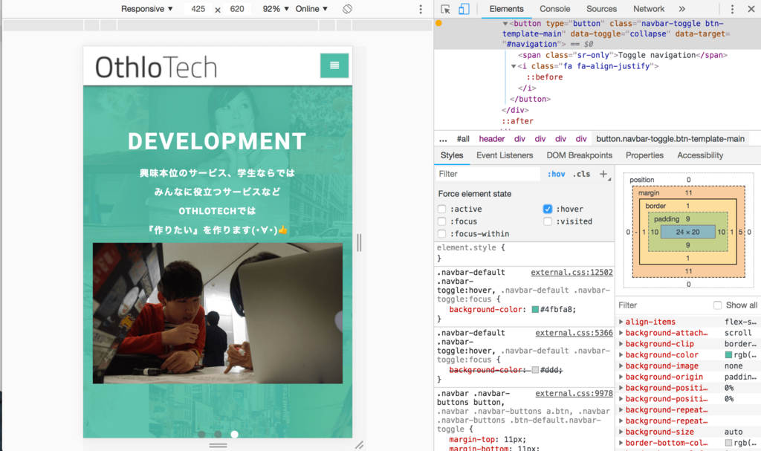
Task: Click the new style rule plus icon
Action: click(603, 174)
